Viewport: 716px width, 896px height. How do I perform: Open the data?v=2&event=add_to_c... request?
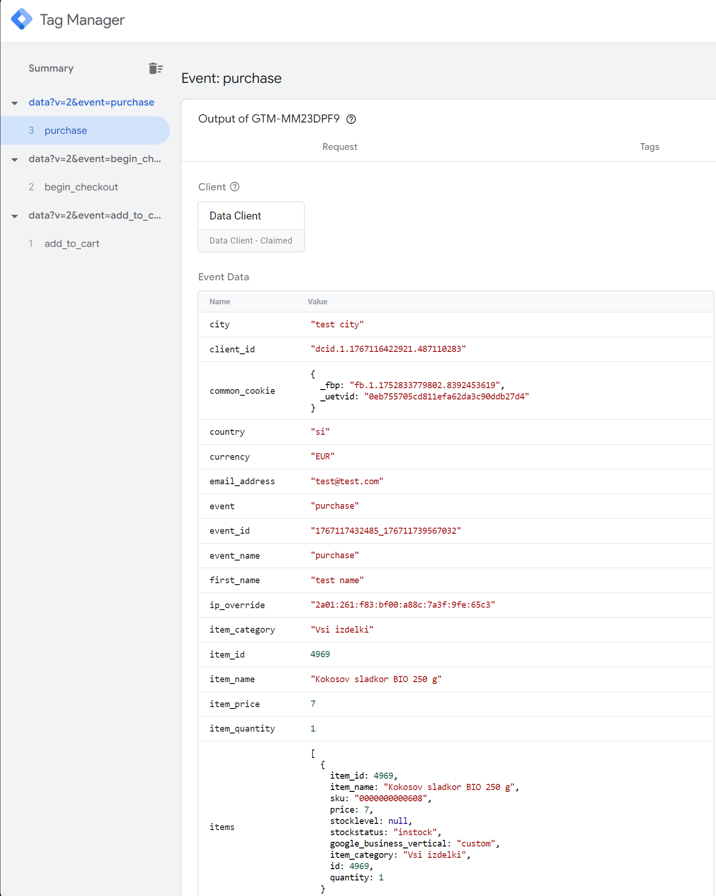95,215
